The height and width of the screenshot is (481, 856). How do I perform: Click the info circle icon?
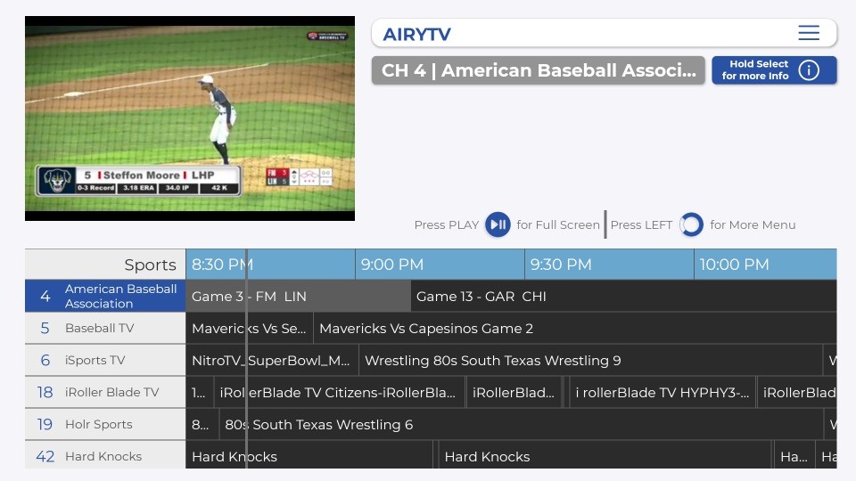point(809,69)
